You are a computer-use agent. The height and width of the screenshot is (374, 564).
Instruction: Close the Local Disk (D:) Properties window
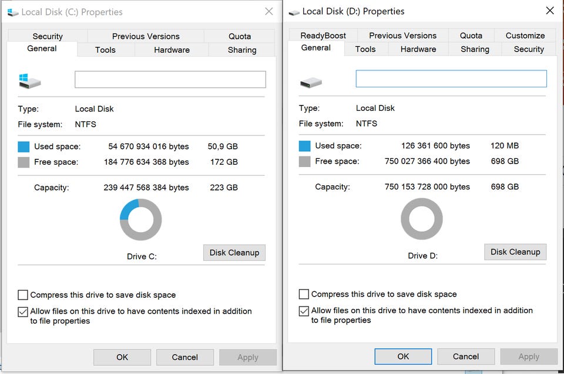pos(550,11)
